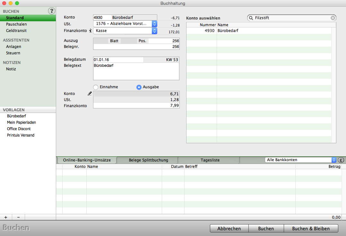Add a new template with plus button
The width and height of the screenshot is (346, 236).
(6, 217)
